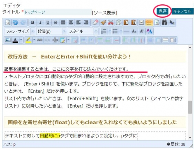
Task: Apply superscript formatting
Action: 142,31
